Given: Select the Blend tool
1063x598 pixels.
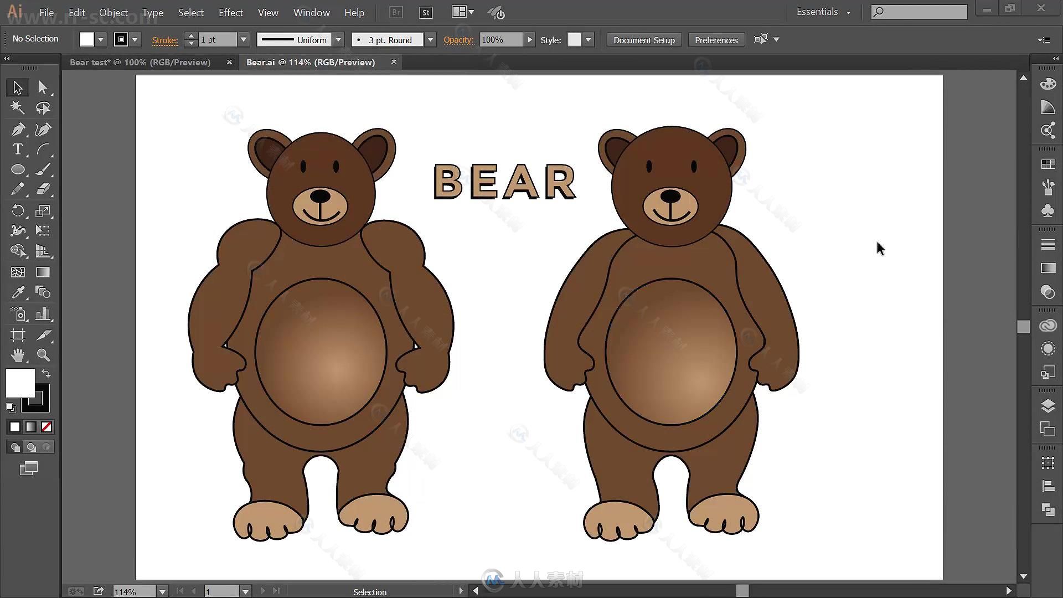Looking at the screenshot, I should (x=43, y=292).
